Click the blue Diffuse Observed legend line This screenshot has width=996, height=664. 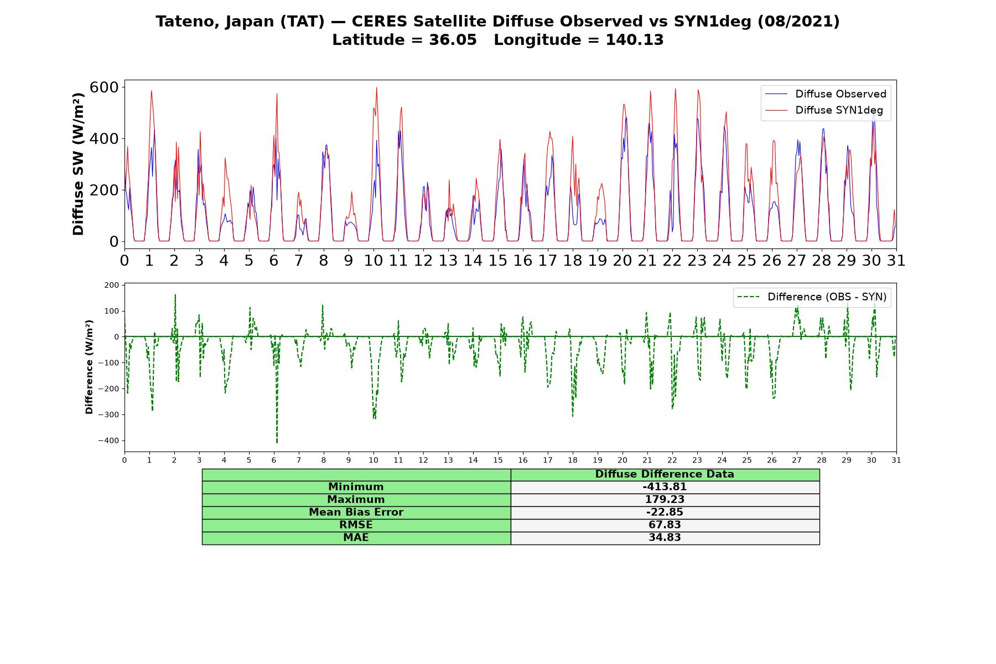[x=776, y=94]
